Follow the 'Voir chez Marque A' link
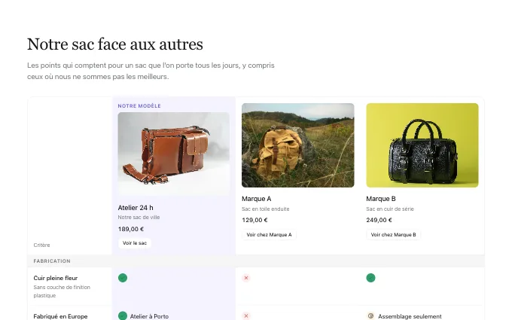The image size is (512, 320). 269,234
